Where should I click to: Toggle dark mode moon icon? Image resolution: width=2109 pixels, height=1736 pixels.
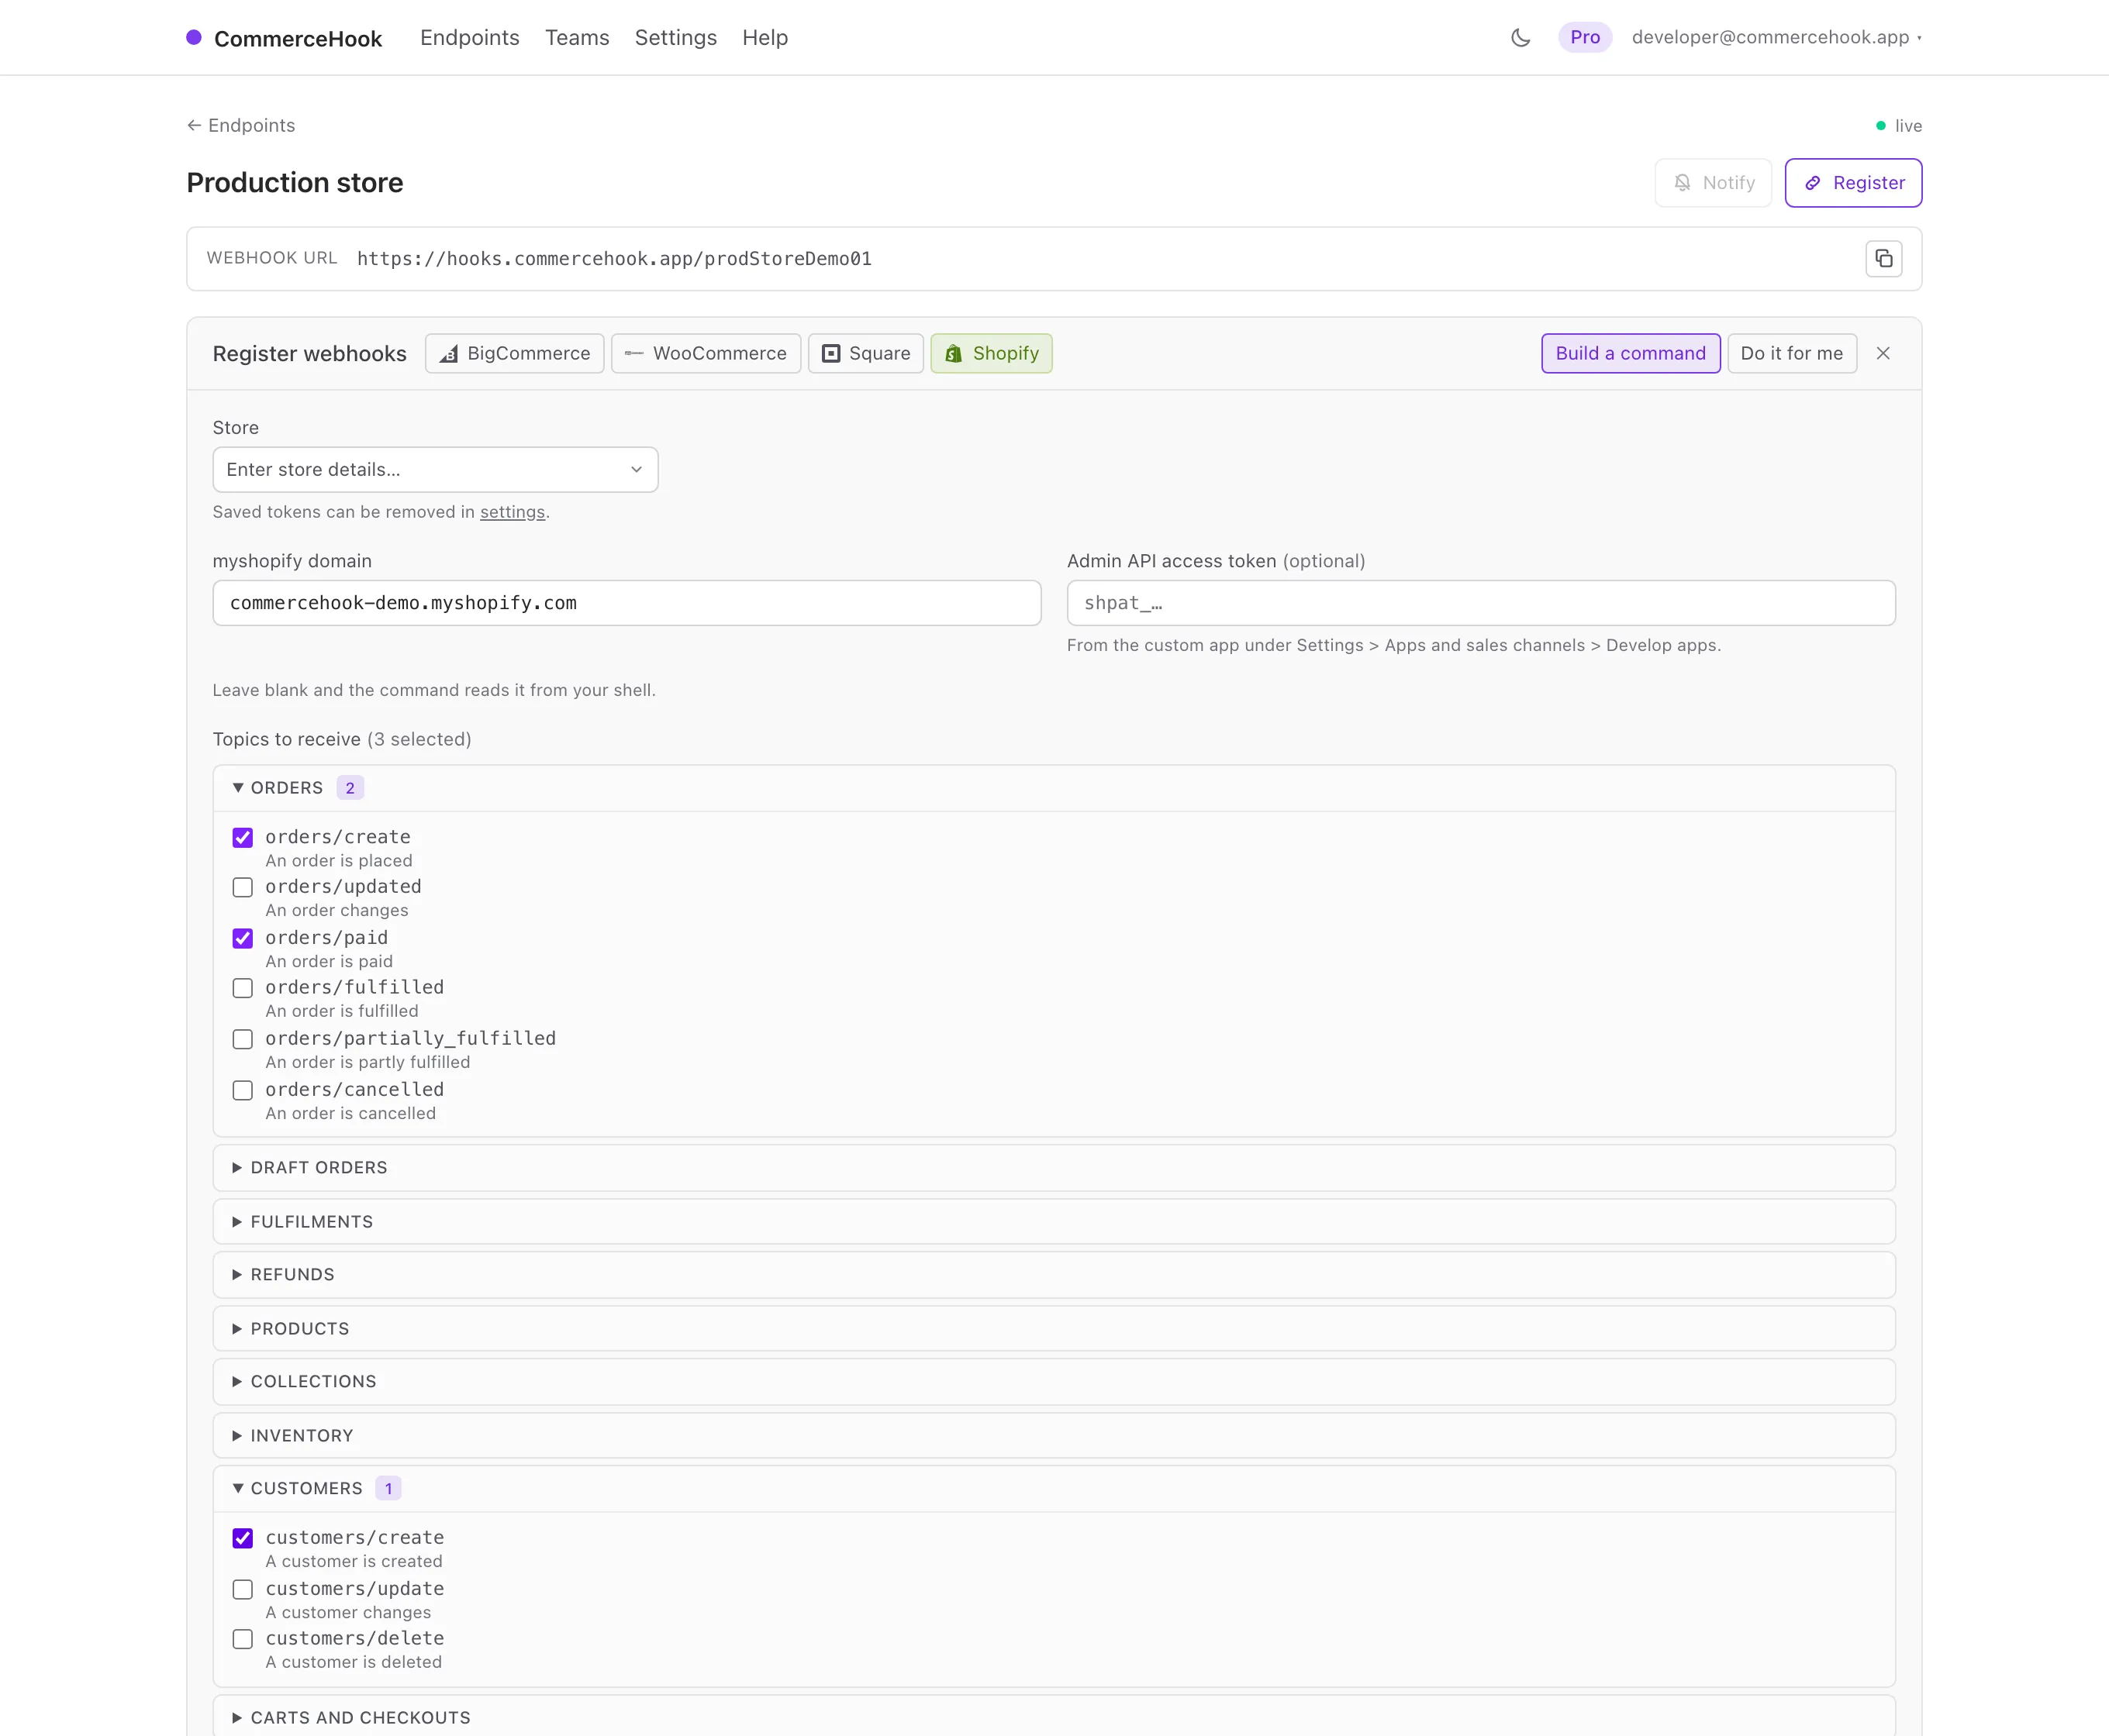pyautogui.click(x=1520, y=38)
